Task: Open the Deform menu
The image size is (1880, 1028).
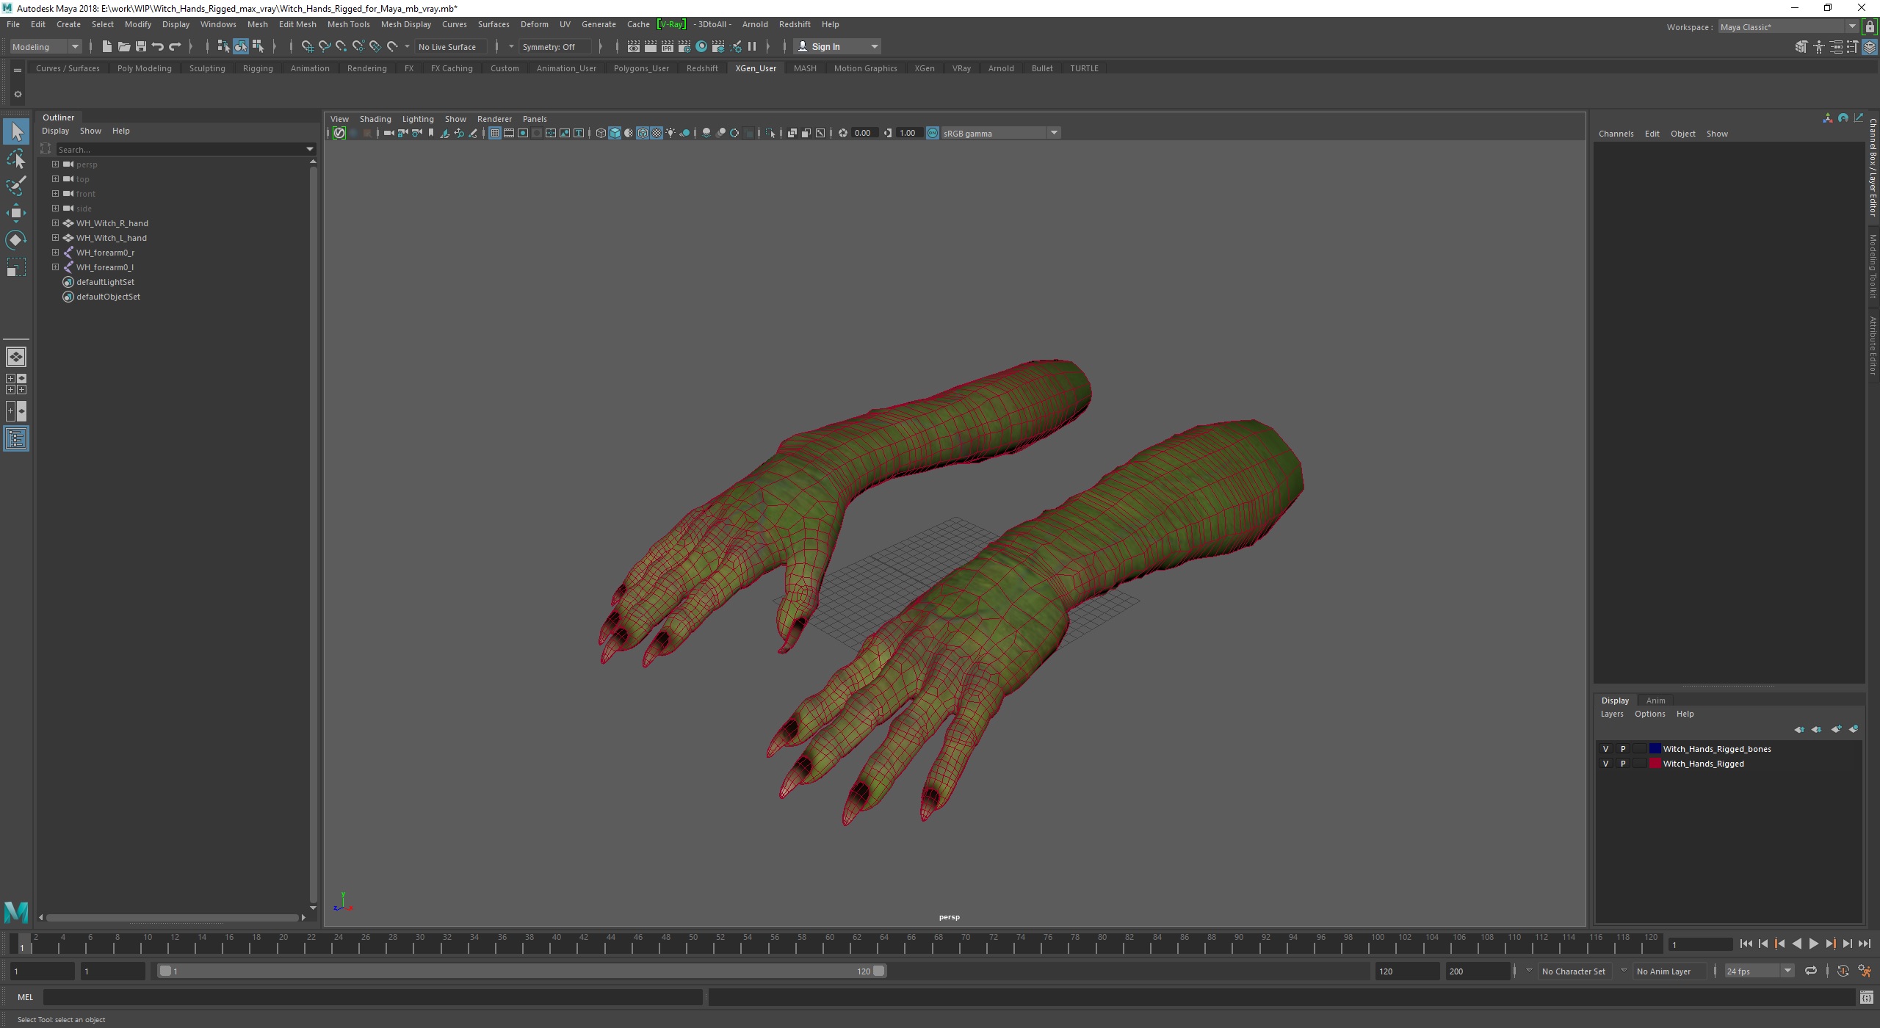Action: pos(534,24)
